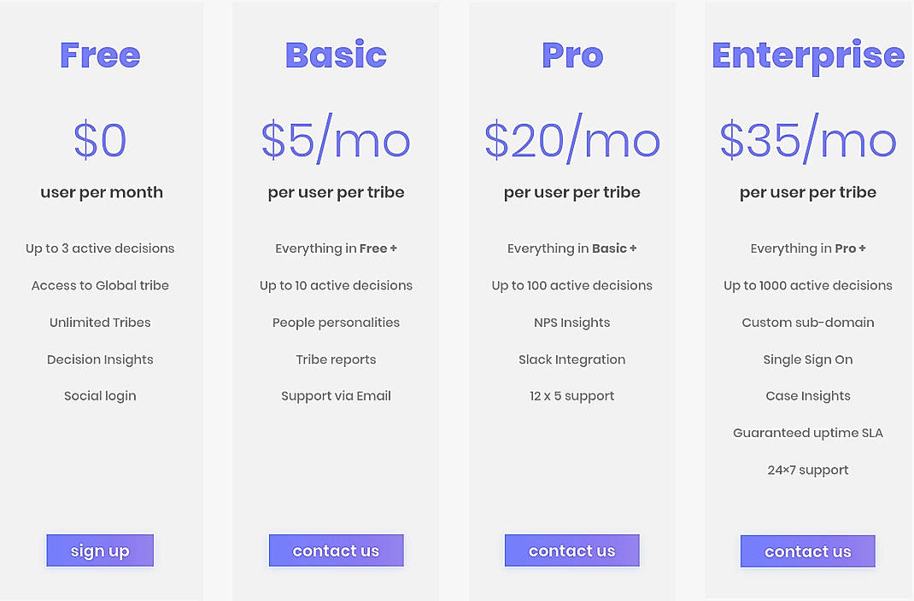Click contact us under the Basic plan
The width and height of the screenshot is (914, 601).
point(336,551)
